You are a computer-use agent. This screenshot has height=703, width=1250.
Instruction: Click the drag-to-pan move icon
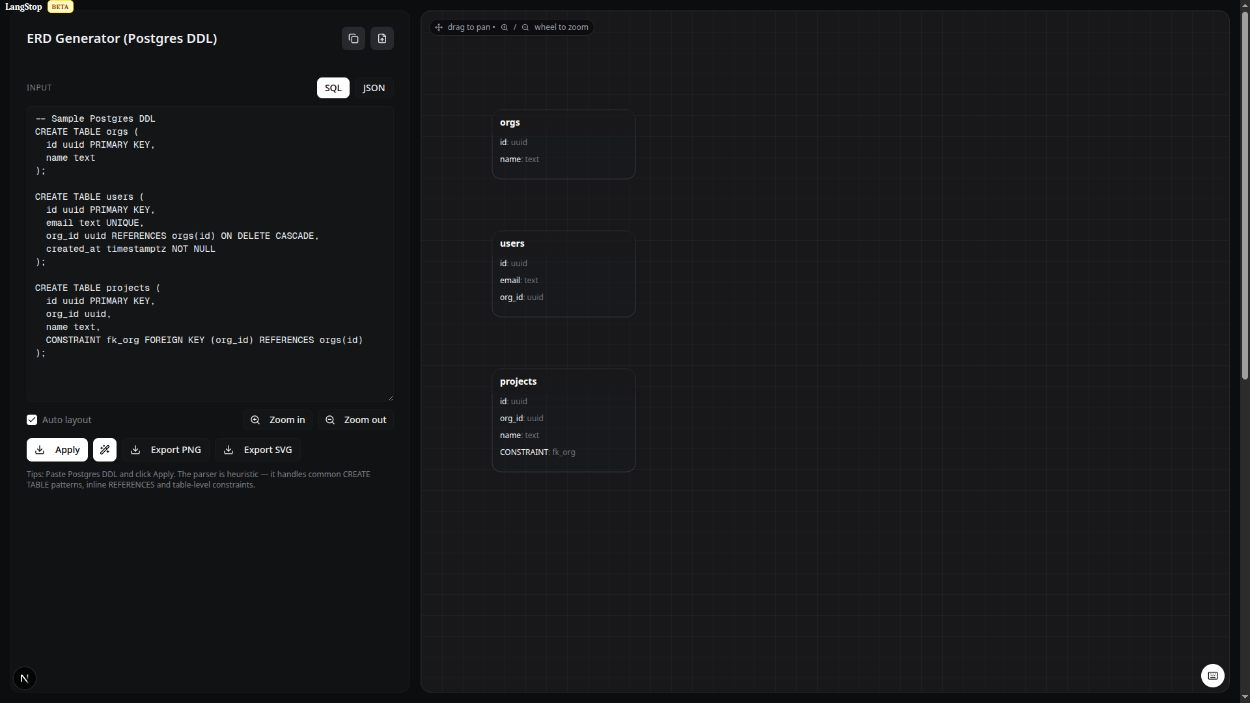[439, 27]
